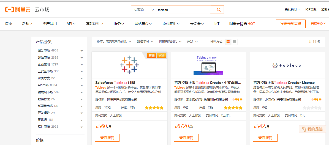Expand 数据智能 category arrow
This screenshot has width=329, height=145.
81,99
